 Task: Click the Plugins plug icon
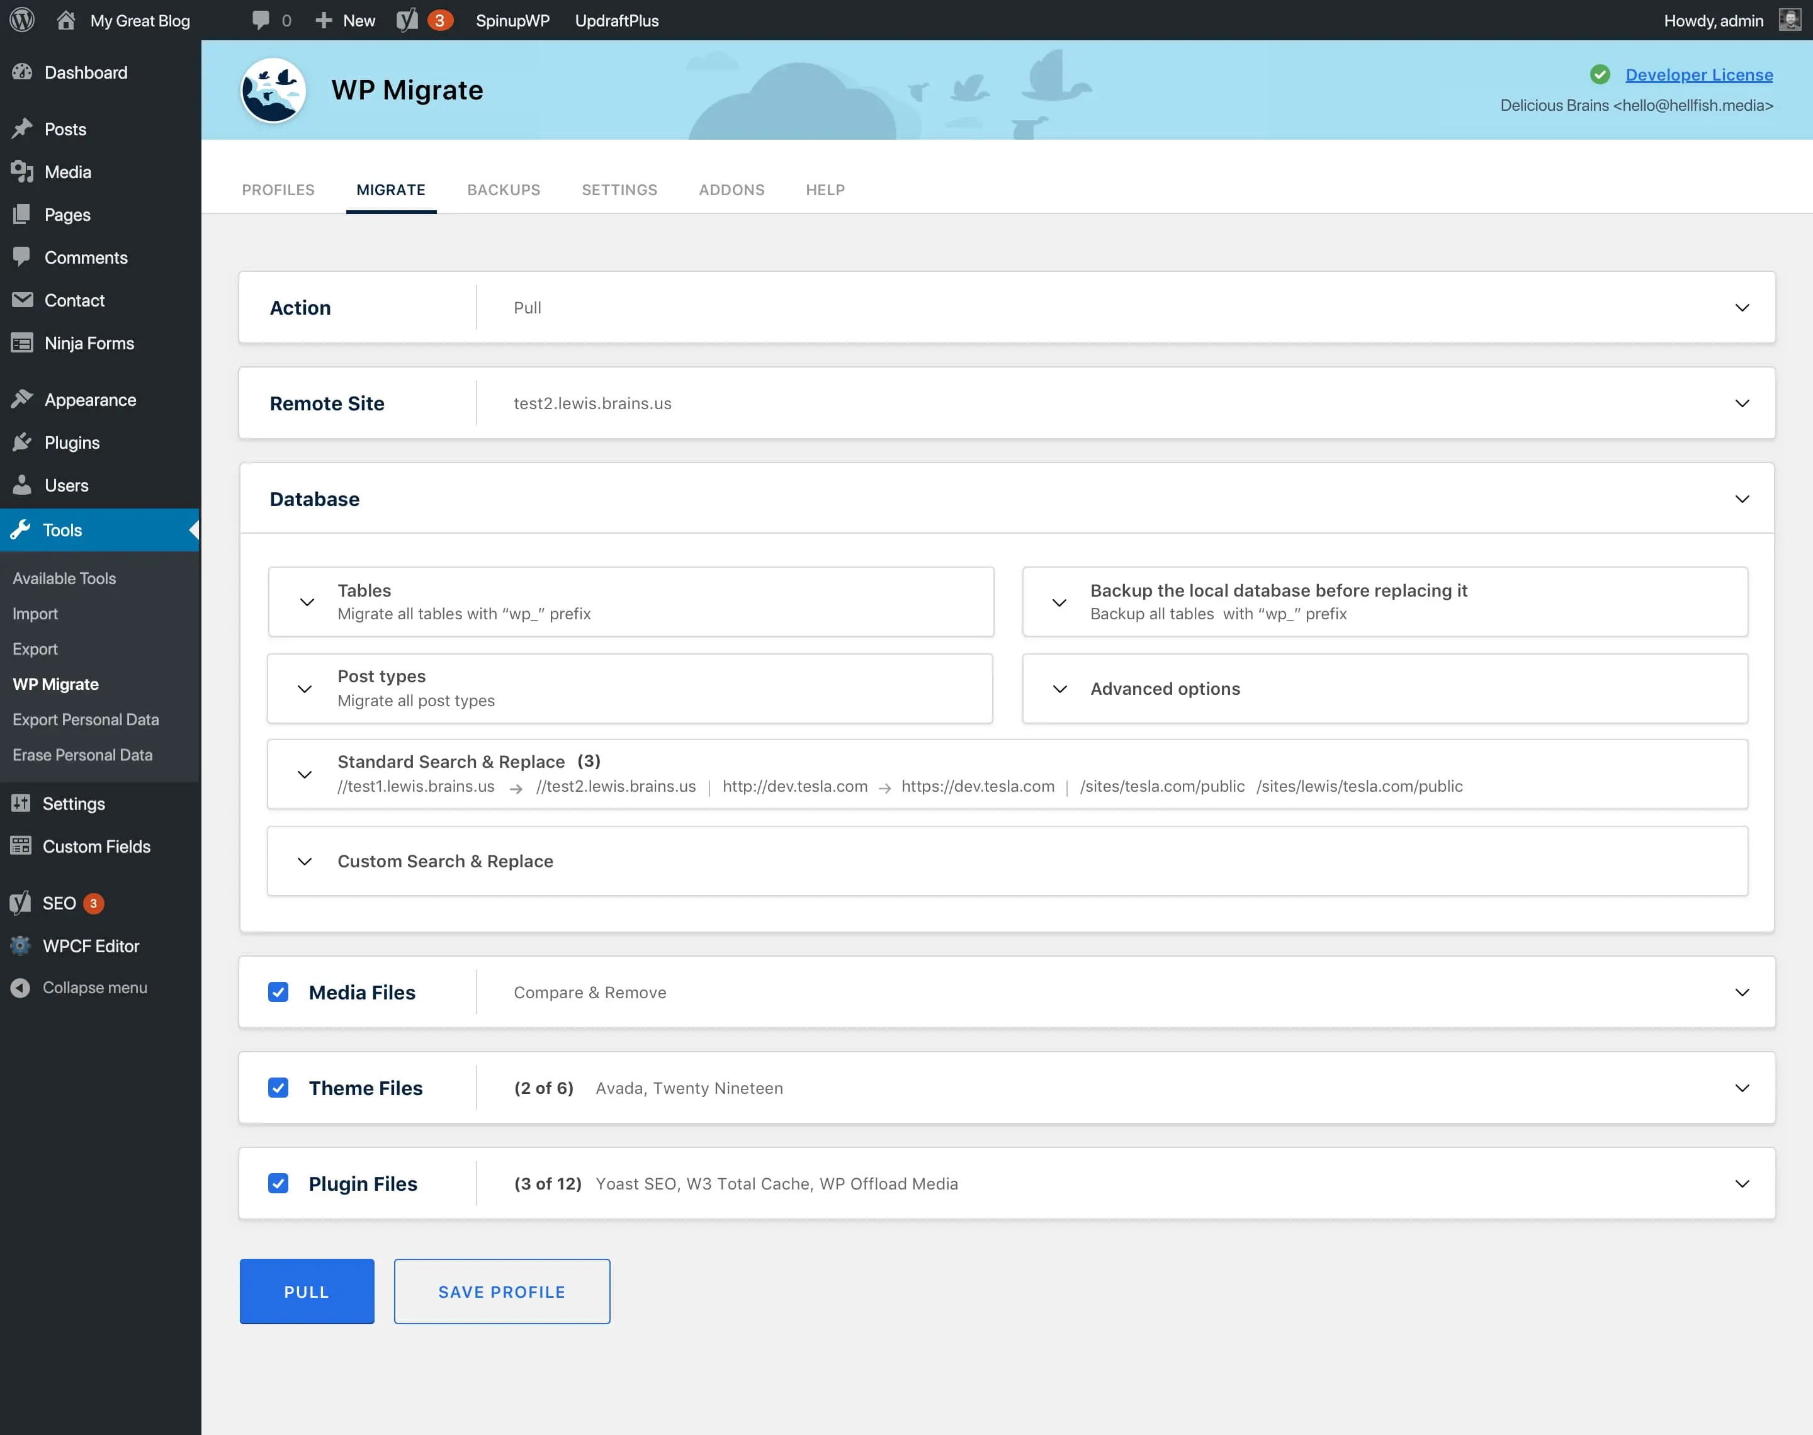point(22,442)
